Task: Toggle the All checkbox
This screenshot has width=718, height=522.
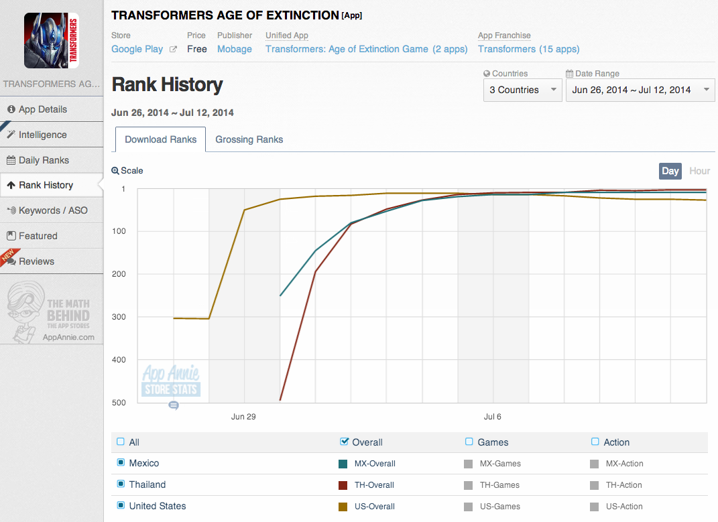Action: click(x=121, y=442)
